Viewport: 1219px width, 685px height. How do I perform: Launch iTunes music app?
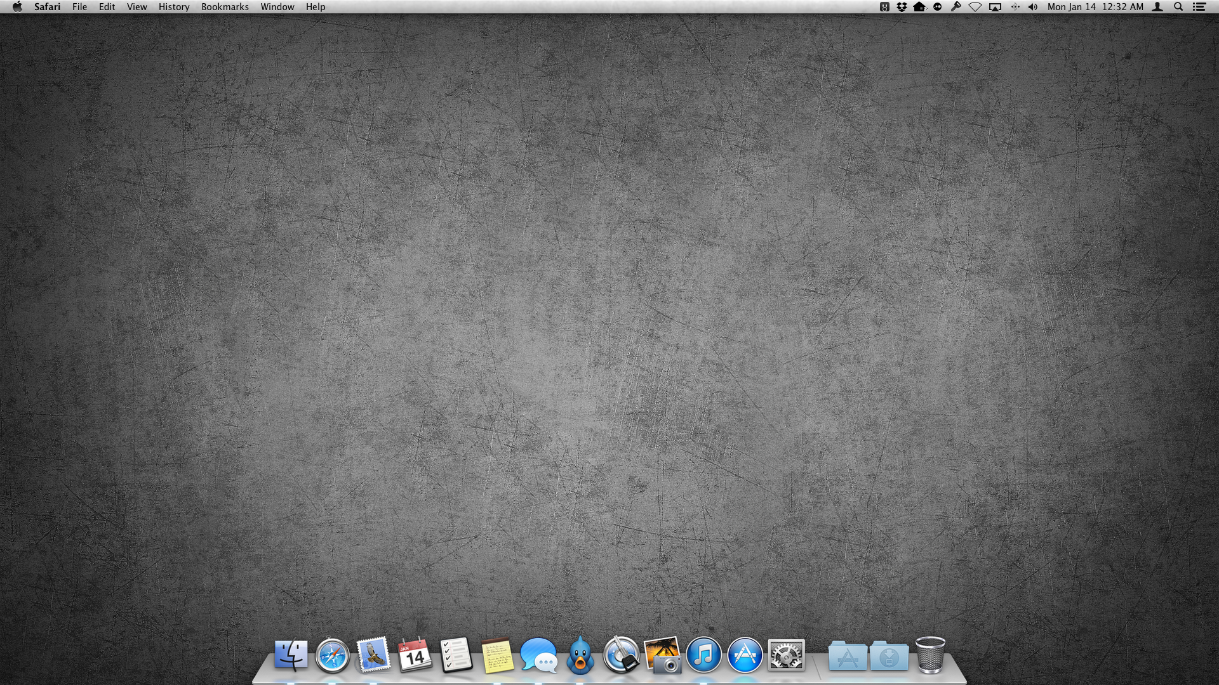pos(703,655)
